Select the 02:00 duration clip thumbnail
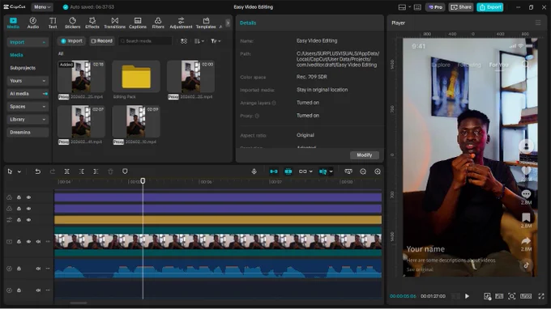This screenshot has width=551, height=309. coord(190,77)
